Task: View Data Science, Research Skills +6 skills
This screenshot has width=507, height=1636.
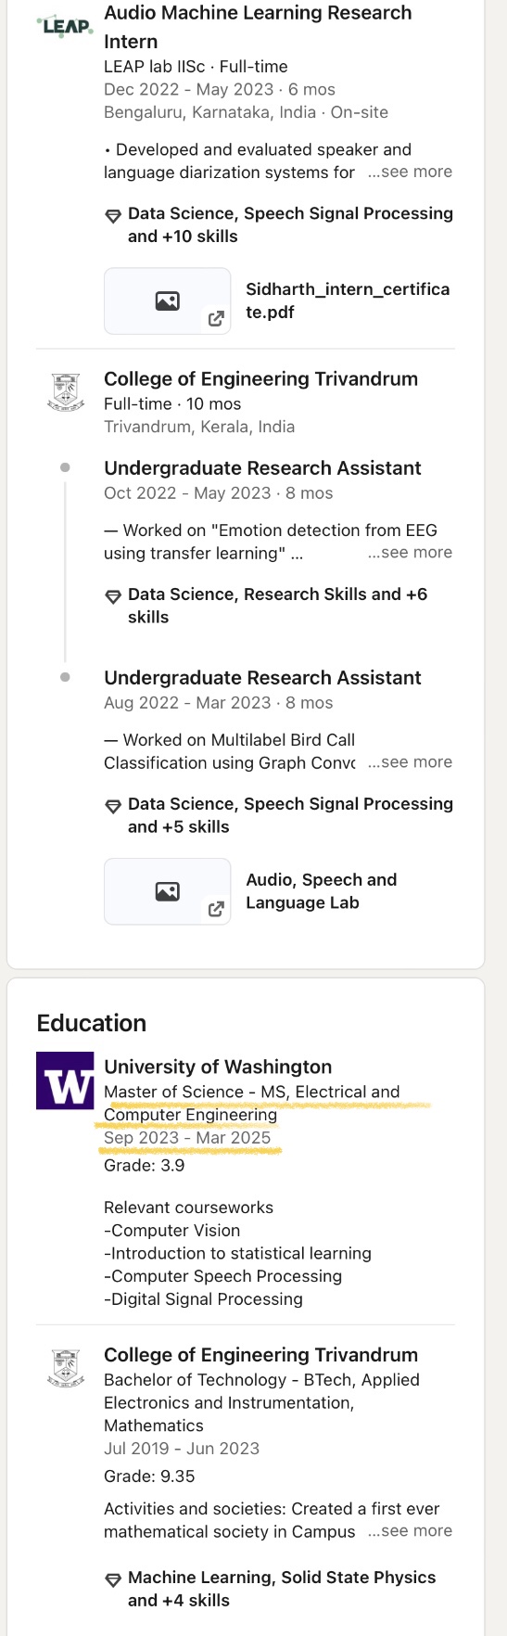Action: 277,606
